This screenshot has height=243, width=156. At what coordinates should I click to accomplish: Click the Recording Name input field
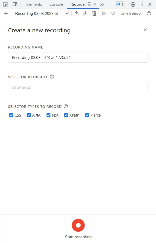(78, 57)
